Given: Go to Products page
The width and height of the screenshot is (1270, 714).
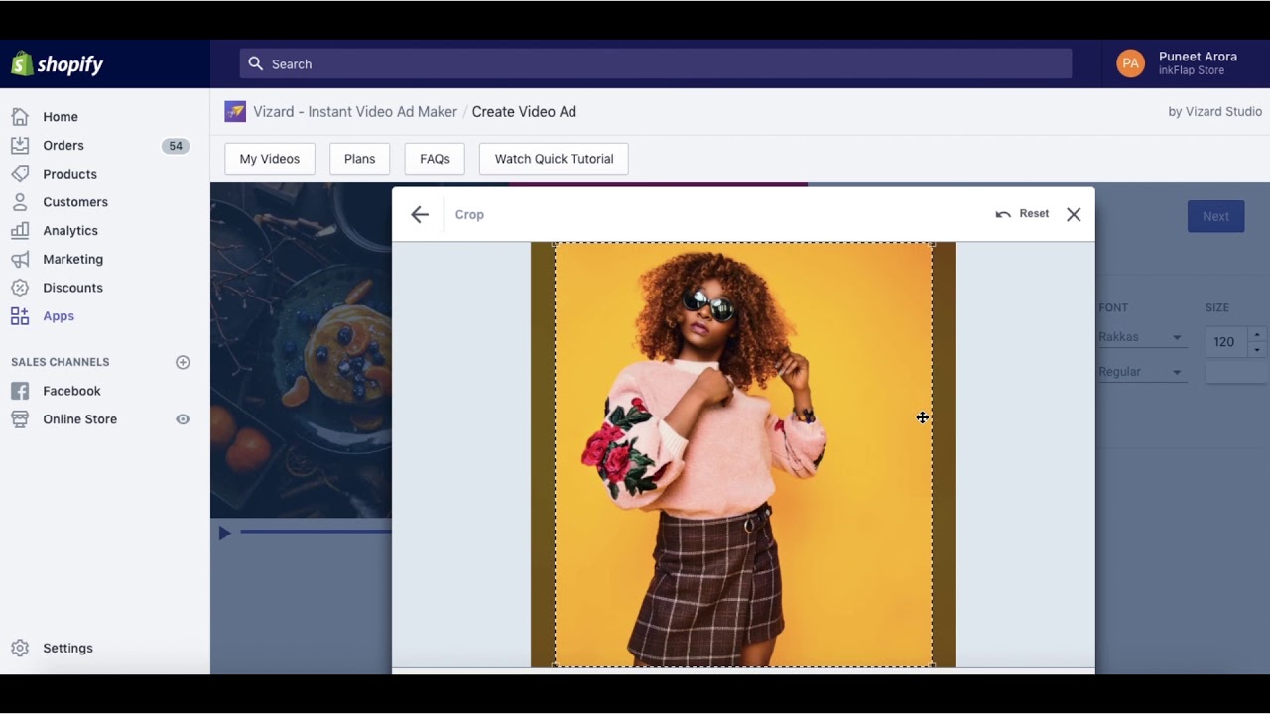Looking at the screenshot, I should point(69,174).
